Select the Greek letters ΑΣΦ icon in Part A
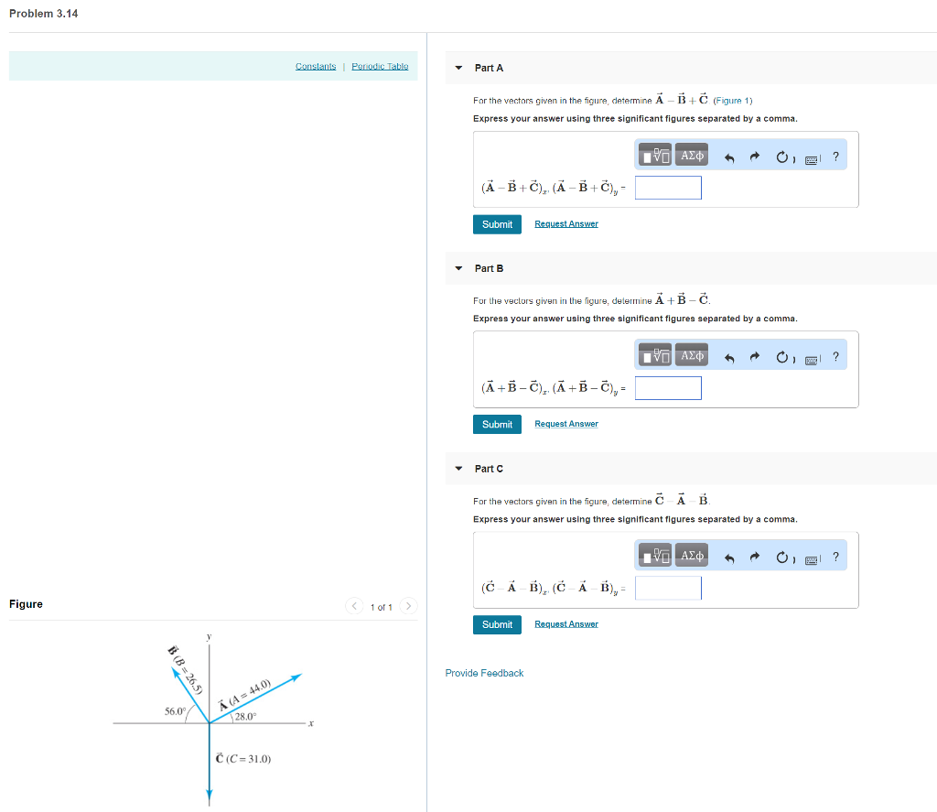The image size is (937, 812). [x=691, y=154]
